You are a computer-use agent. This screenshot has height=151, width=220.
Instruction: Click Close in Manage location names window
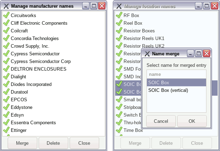pos(197,143)
